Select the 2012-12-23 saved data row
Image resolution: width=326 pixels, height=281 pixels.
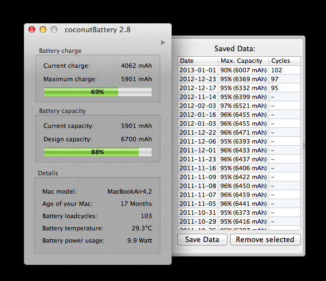pos(239,79)
